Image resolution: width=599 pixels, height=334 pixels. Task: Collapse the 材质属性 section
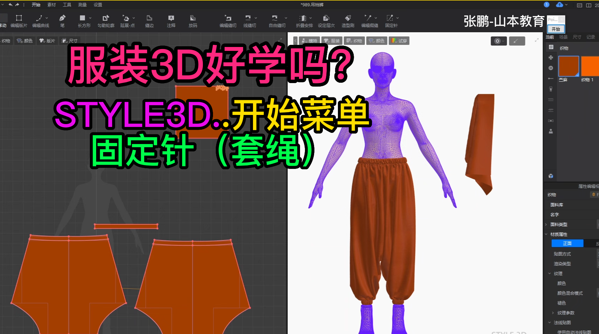coord(546,234)
